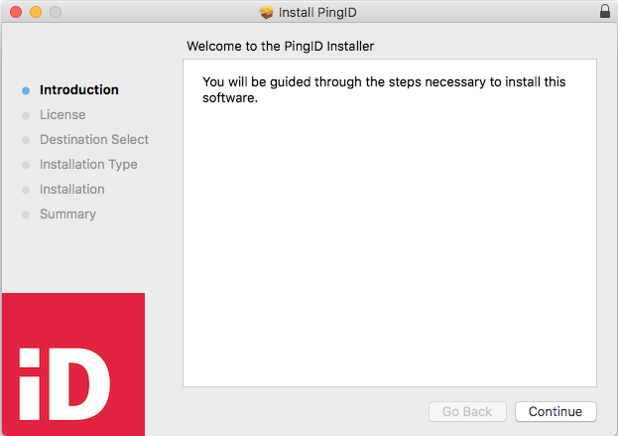This screenshot has height=436, width=618.
Task: Select the Summary step
Action: (67, 215)
